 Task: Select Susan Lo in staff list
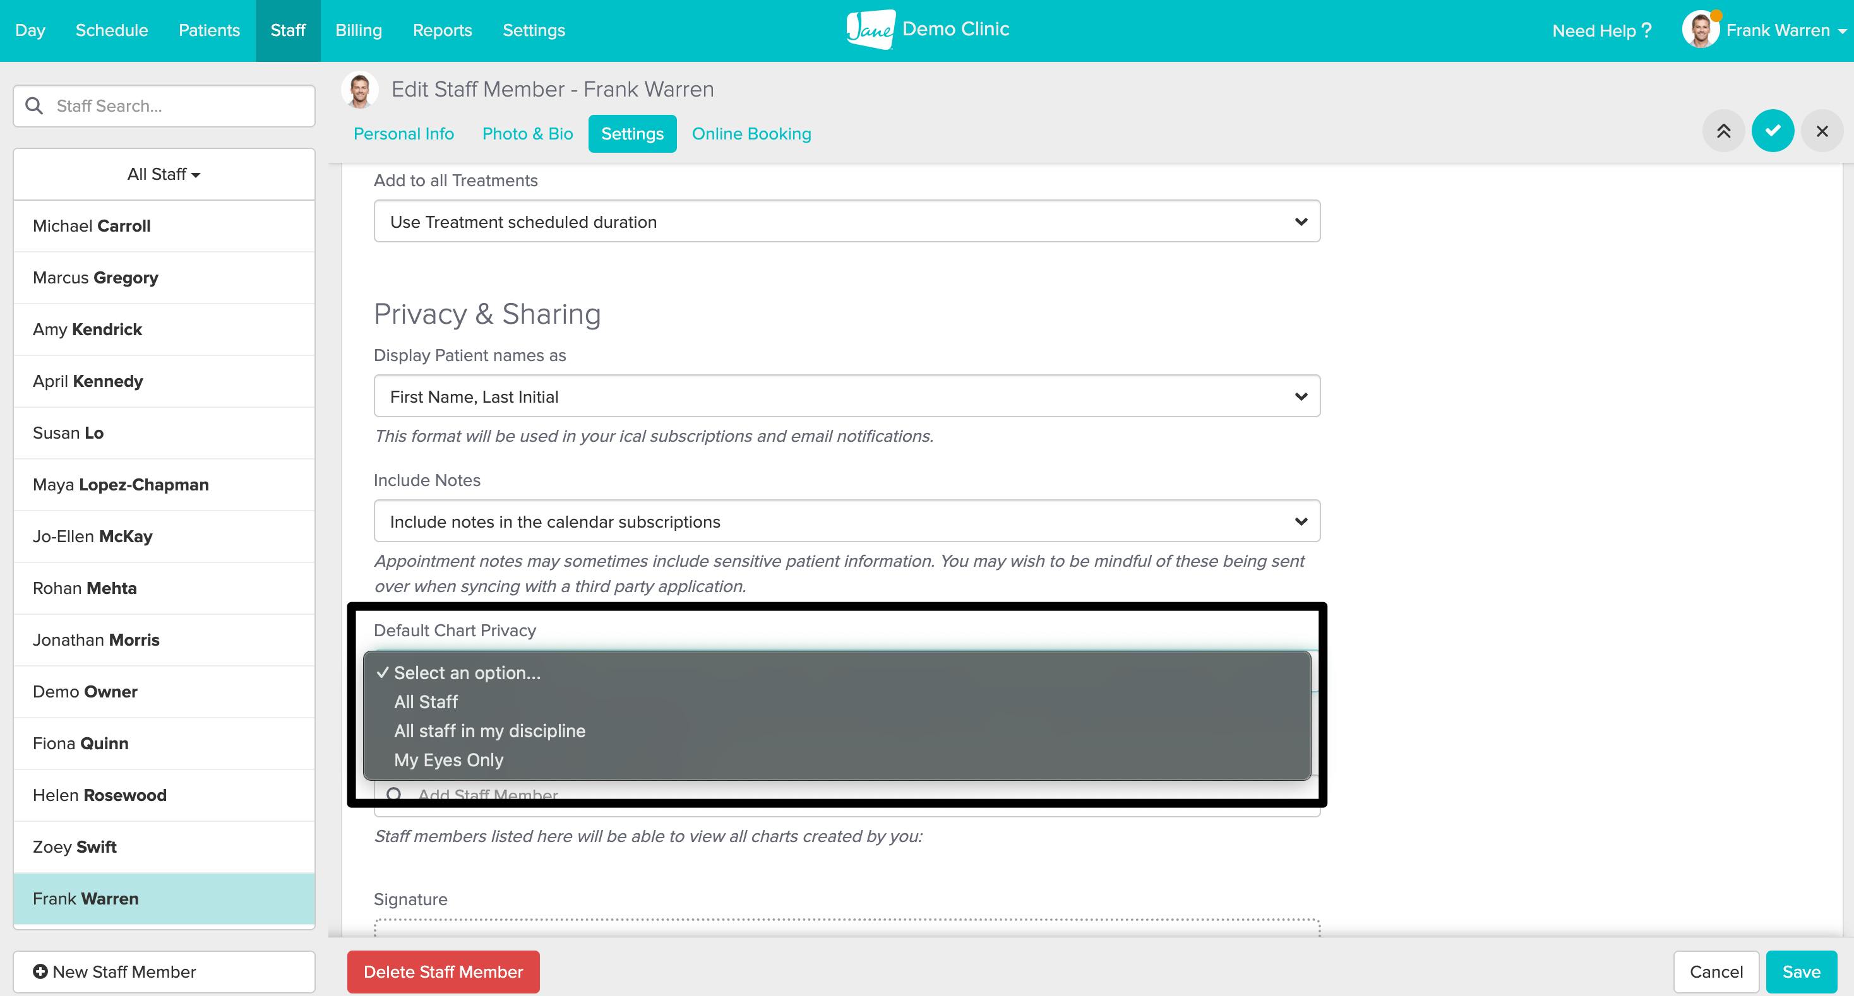(x=164, y=433)
